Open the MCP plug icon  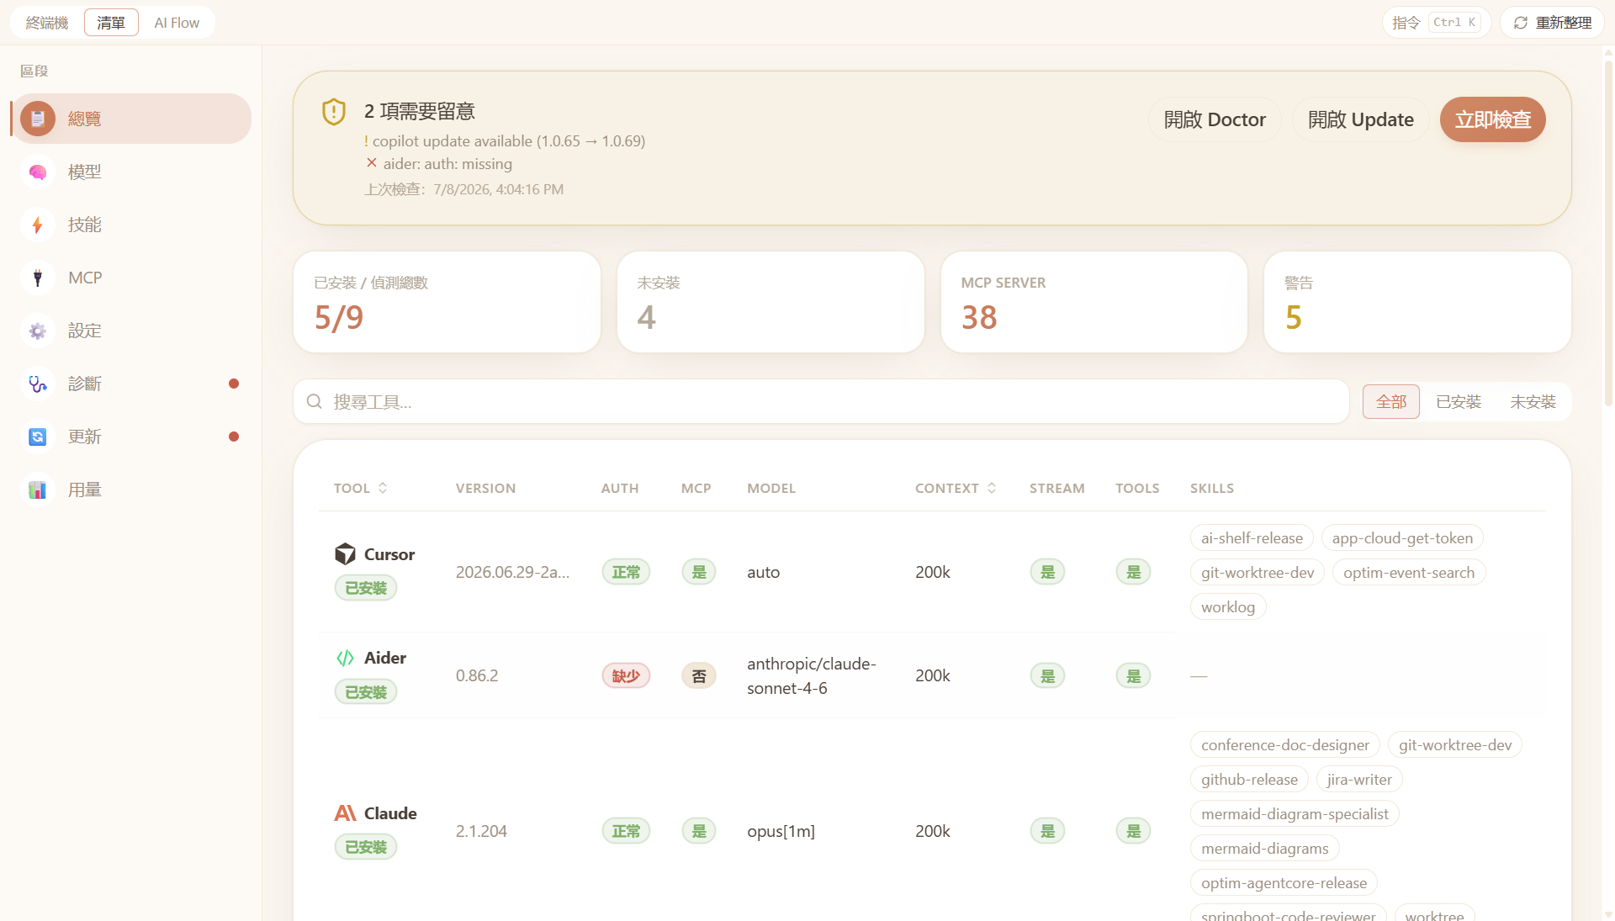coord(38,278)
